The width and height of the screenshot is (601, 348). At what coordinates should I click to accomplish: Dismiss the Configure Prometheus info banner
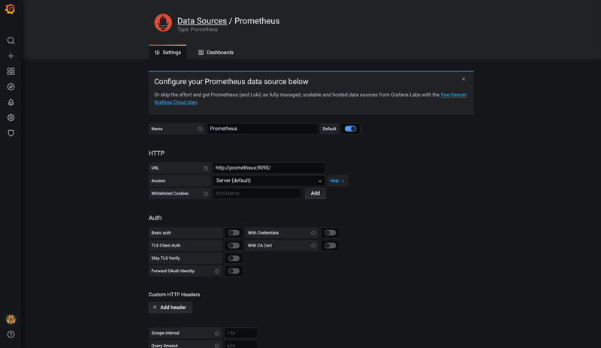pyautogui.click(x=464, y=79)
